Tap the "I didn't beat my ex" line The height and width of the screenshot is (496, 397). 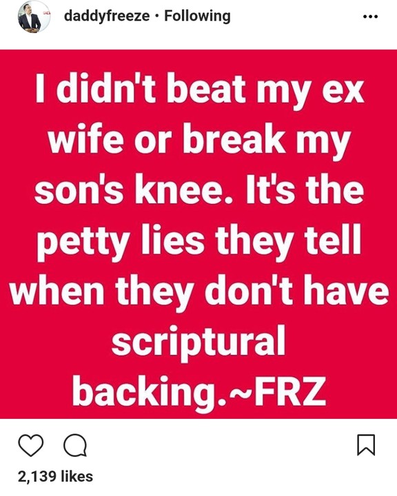tap(199, 90)
